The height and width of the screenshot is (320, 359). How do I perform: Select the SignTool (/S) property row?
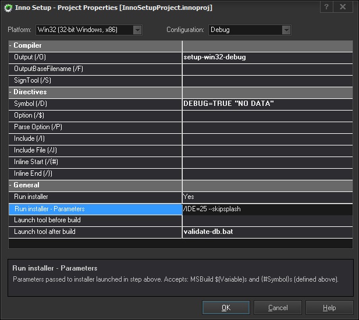pos(95,80)
